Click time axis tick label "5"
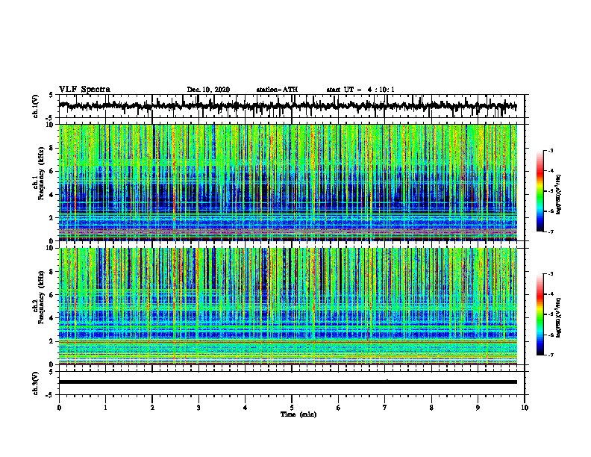Screen dimensions: 591x457 292,408
